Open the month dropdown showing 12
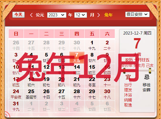This screenshot has height=119, width=161. coord(80,15)
